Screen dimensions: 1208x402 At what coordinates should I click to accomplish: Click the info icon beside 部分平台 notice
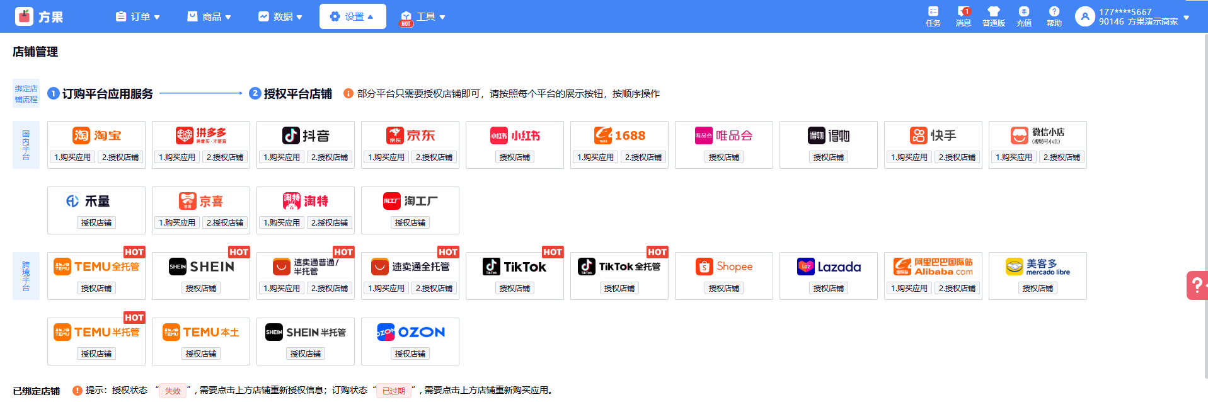pyautogui.click(x=348, y=93)
